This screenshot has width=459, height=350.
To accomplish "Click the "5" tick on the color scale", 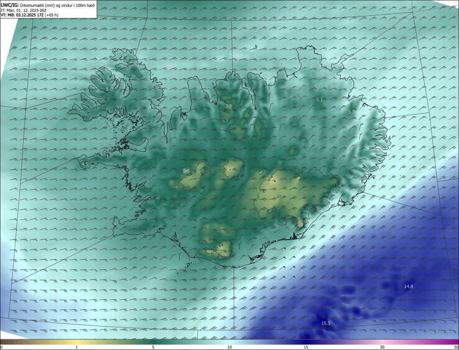I will pyautogui.click(x=153, y=347).
